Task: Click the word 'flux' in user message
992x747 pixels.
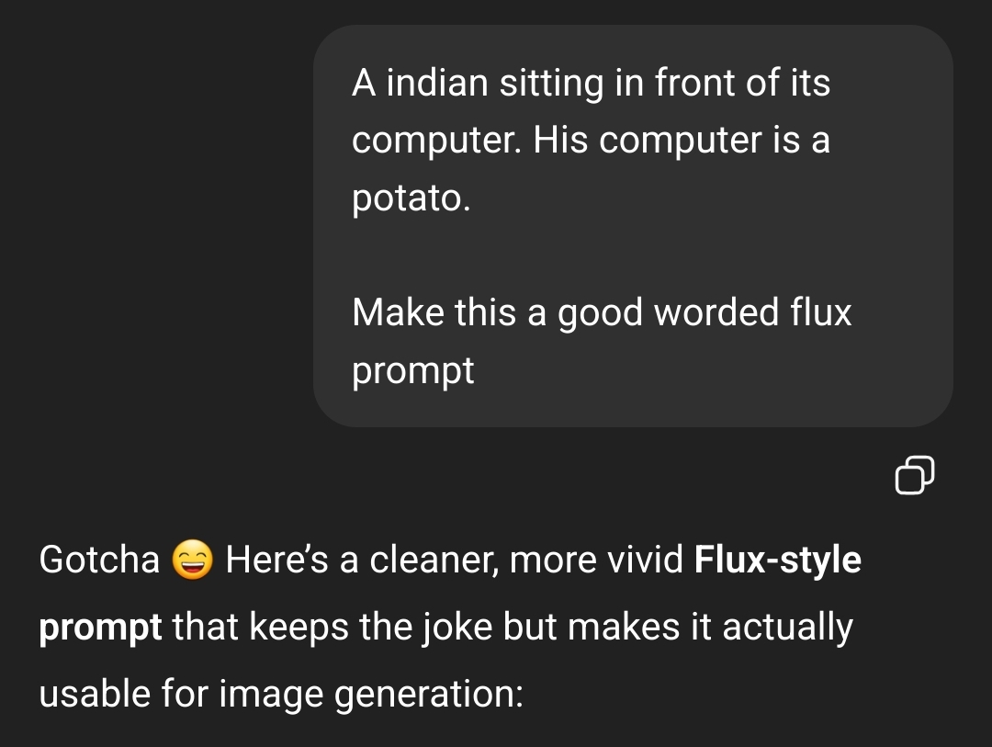Action: 820,312
